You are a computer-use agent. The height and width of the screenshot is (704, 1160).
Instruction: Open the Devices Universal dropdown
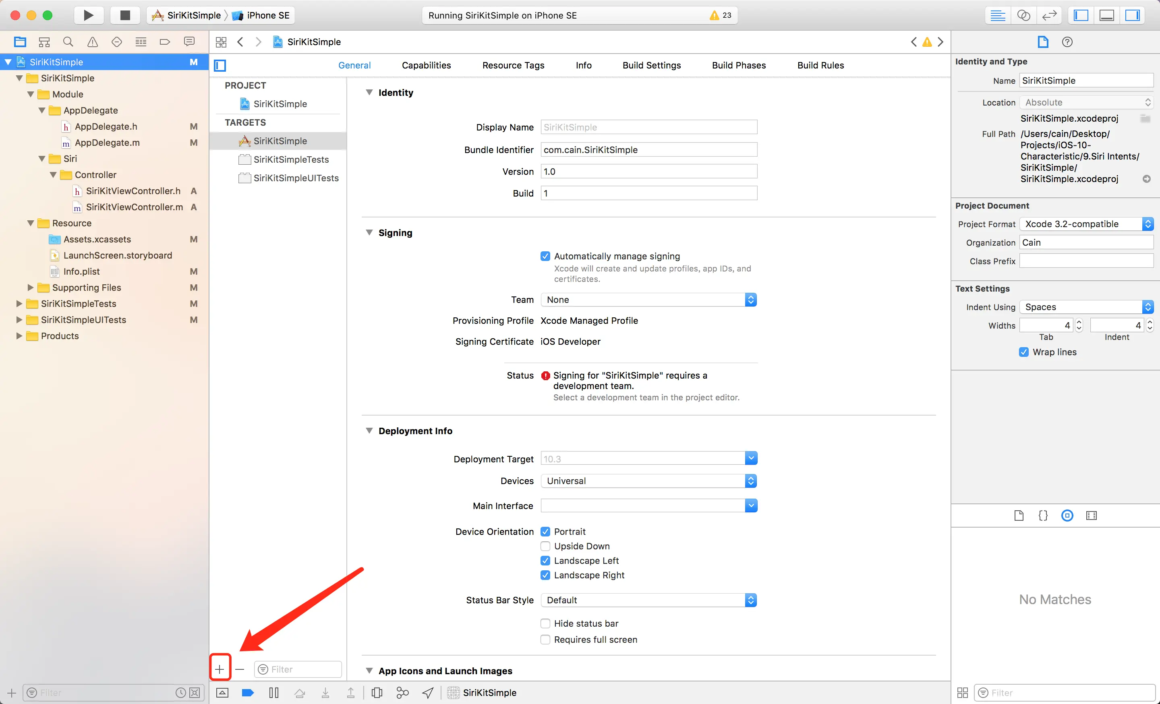coord(648,481)
